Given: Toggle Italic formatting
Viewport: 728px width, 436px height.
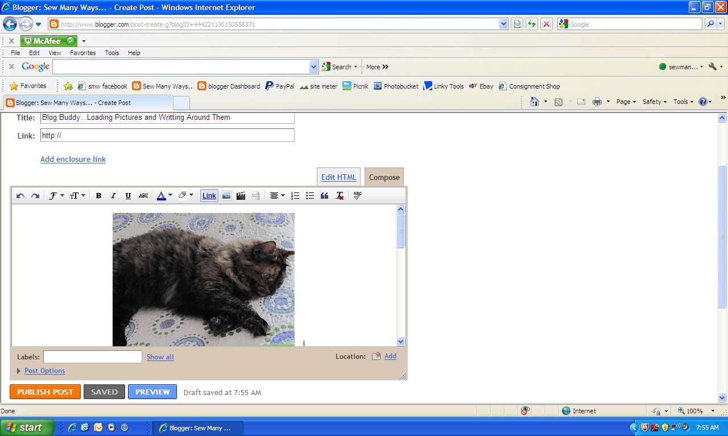Looking at the screenshot, I should (113, 196).
